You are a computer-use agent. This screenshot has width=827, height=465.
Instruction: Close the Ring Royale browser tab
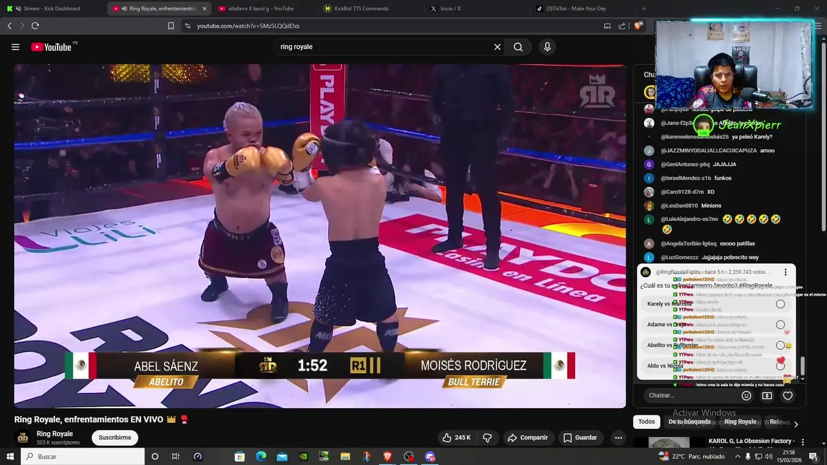(x=205, y=8)
